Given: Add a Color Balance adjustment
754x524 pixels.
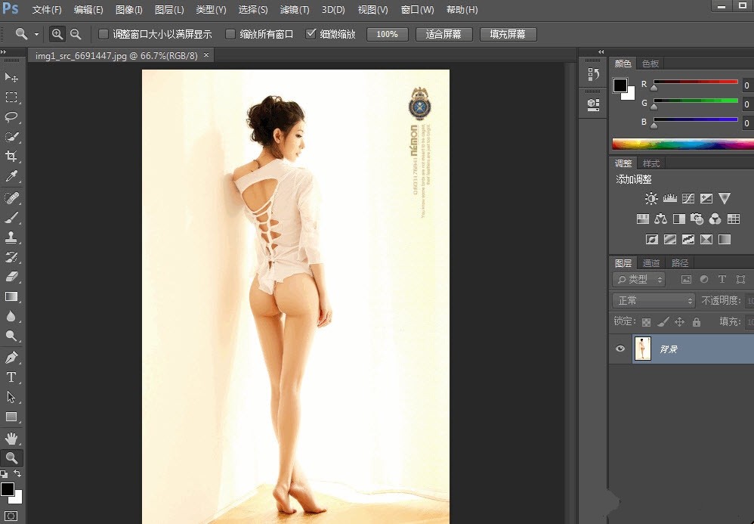Looking at the screenshot, I should (661, 219).
